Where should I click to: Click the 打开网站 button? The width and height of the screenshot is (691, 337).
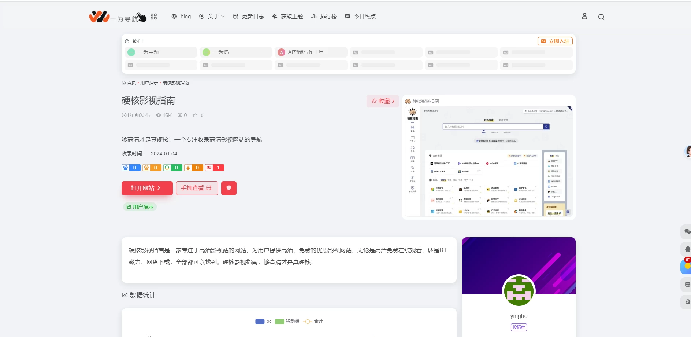(147, 188)
